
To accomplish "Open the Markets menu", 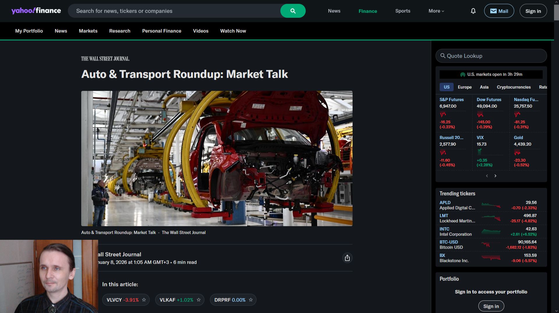I will point(88,31).
